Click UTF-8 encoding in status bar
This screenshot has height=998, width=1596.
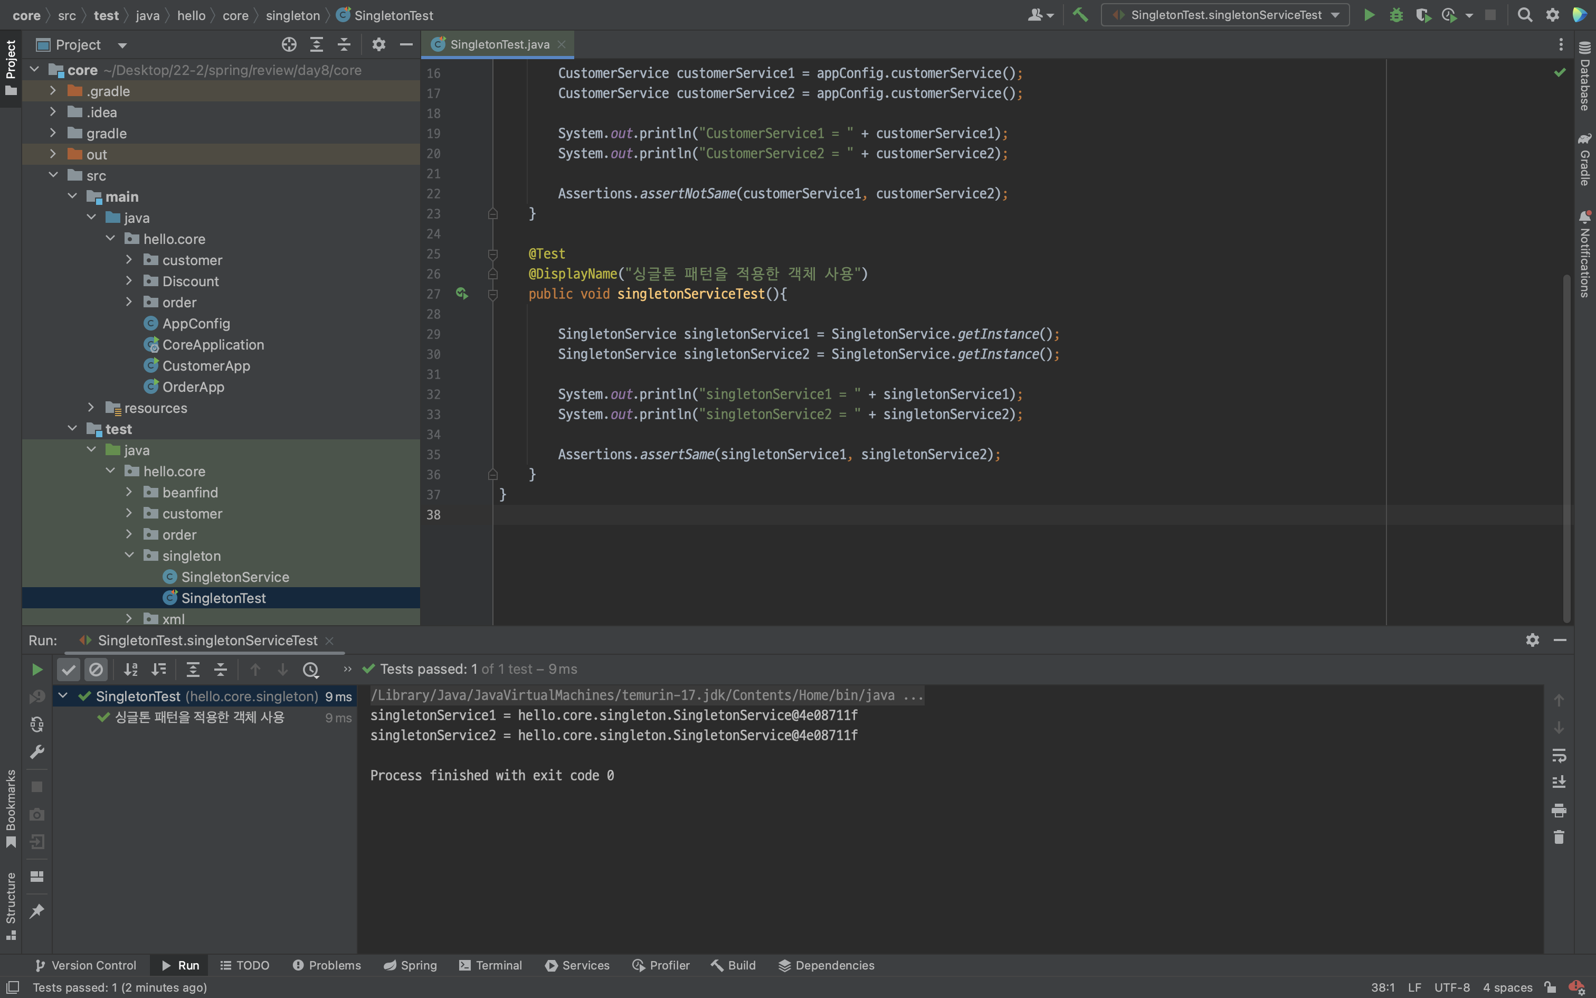pyautogui.click(x=1451, y=987)
